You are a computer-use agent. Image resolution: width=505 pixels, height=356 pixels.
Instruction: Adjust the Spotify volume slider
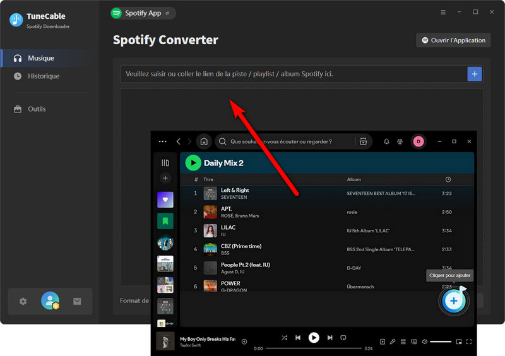pos(441,341)
